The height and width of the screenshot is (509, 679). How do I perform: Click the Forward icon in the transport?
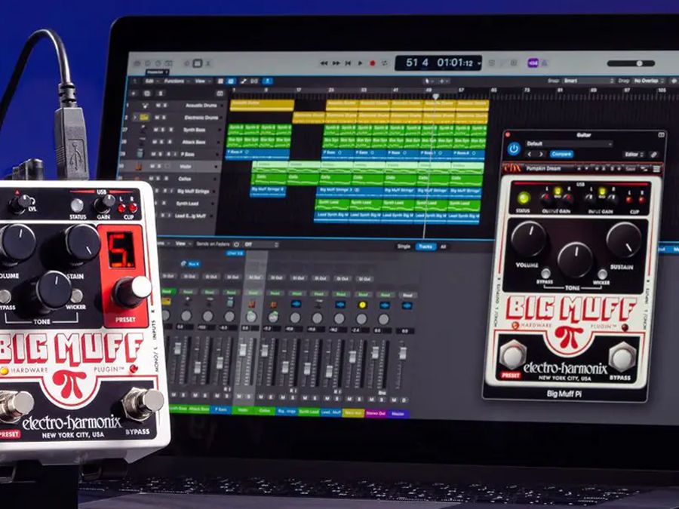pos(334,63)
